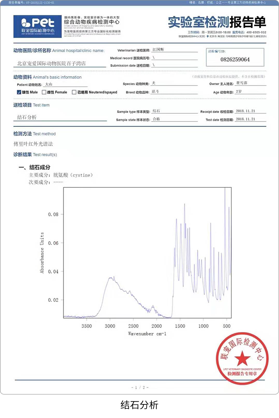
Task: Click the 2000 x-axis tick label
Action: (x=157, y=326)
